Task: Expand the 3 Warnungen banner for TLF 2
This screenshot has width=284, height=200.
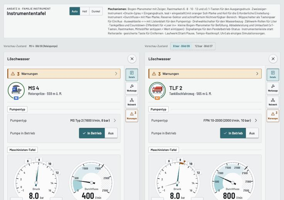Action: 205,74
